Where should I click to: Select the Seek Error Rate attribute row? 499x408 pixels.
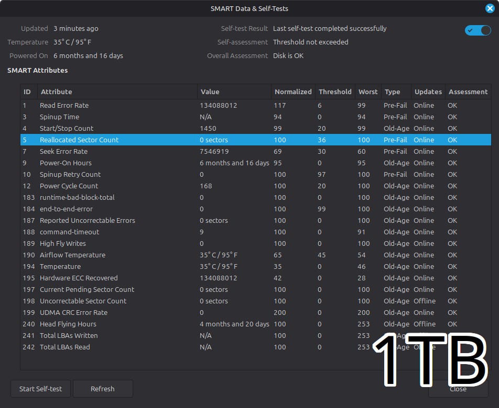[64, 151]
